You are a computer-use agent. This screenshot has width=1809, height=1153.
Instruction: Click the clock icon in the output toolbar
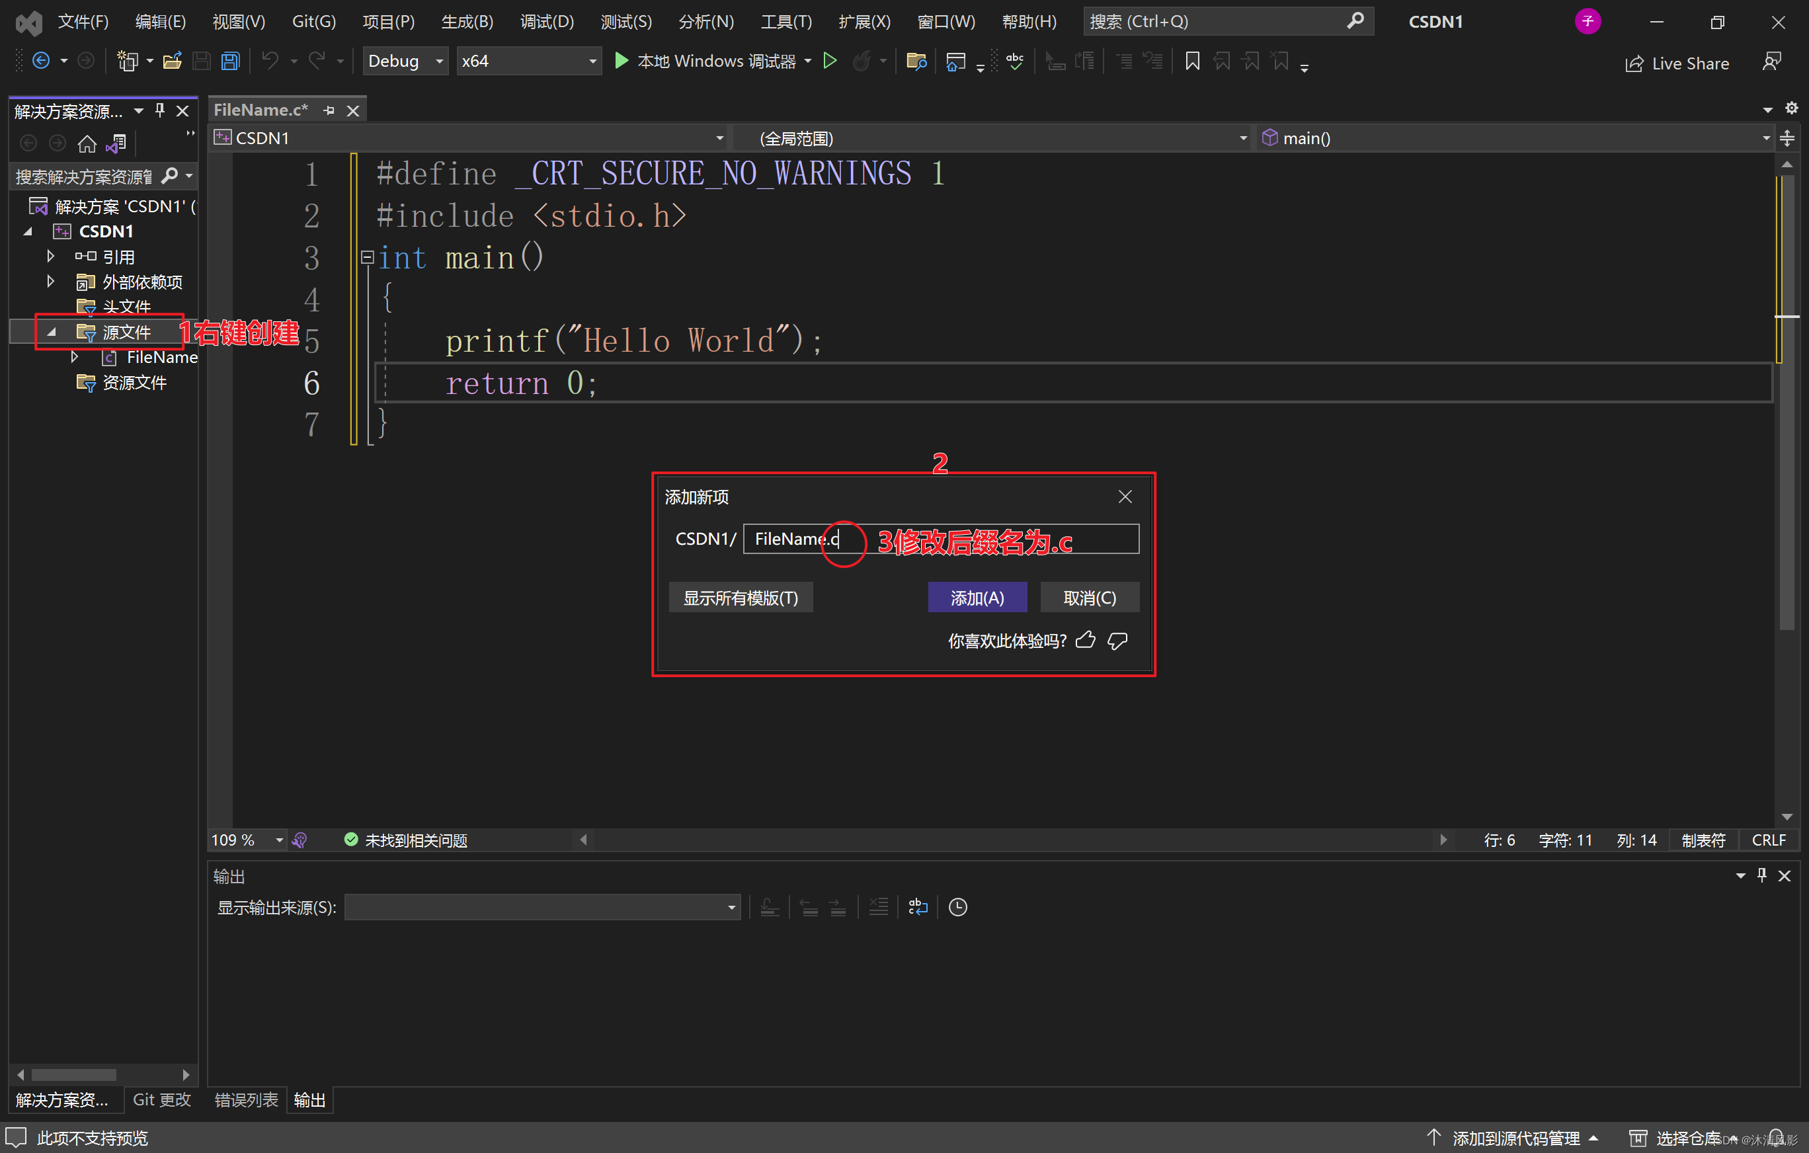click(x=957, y=907)
